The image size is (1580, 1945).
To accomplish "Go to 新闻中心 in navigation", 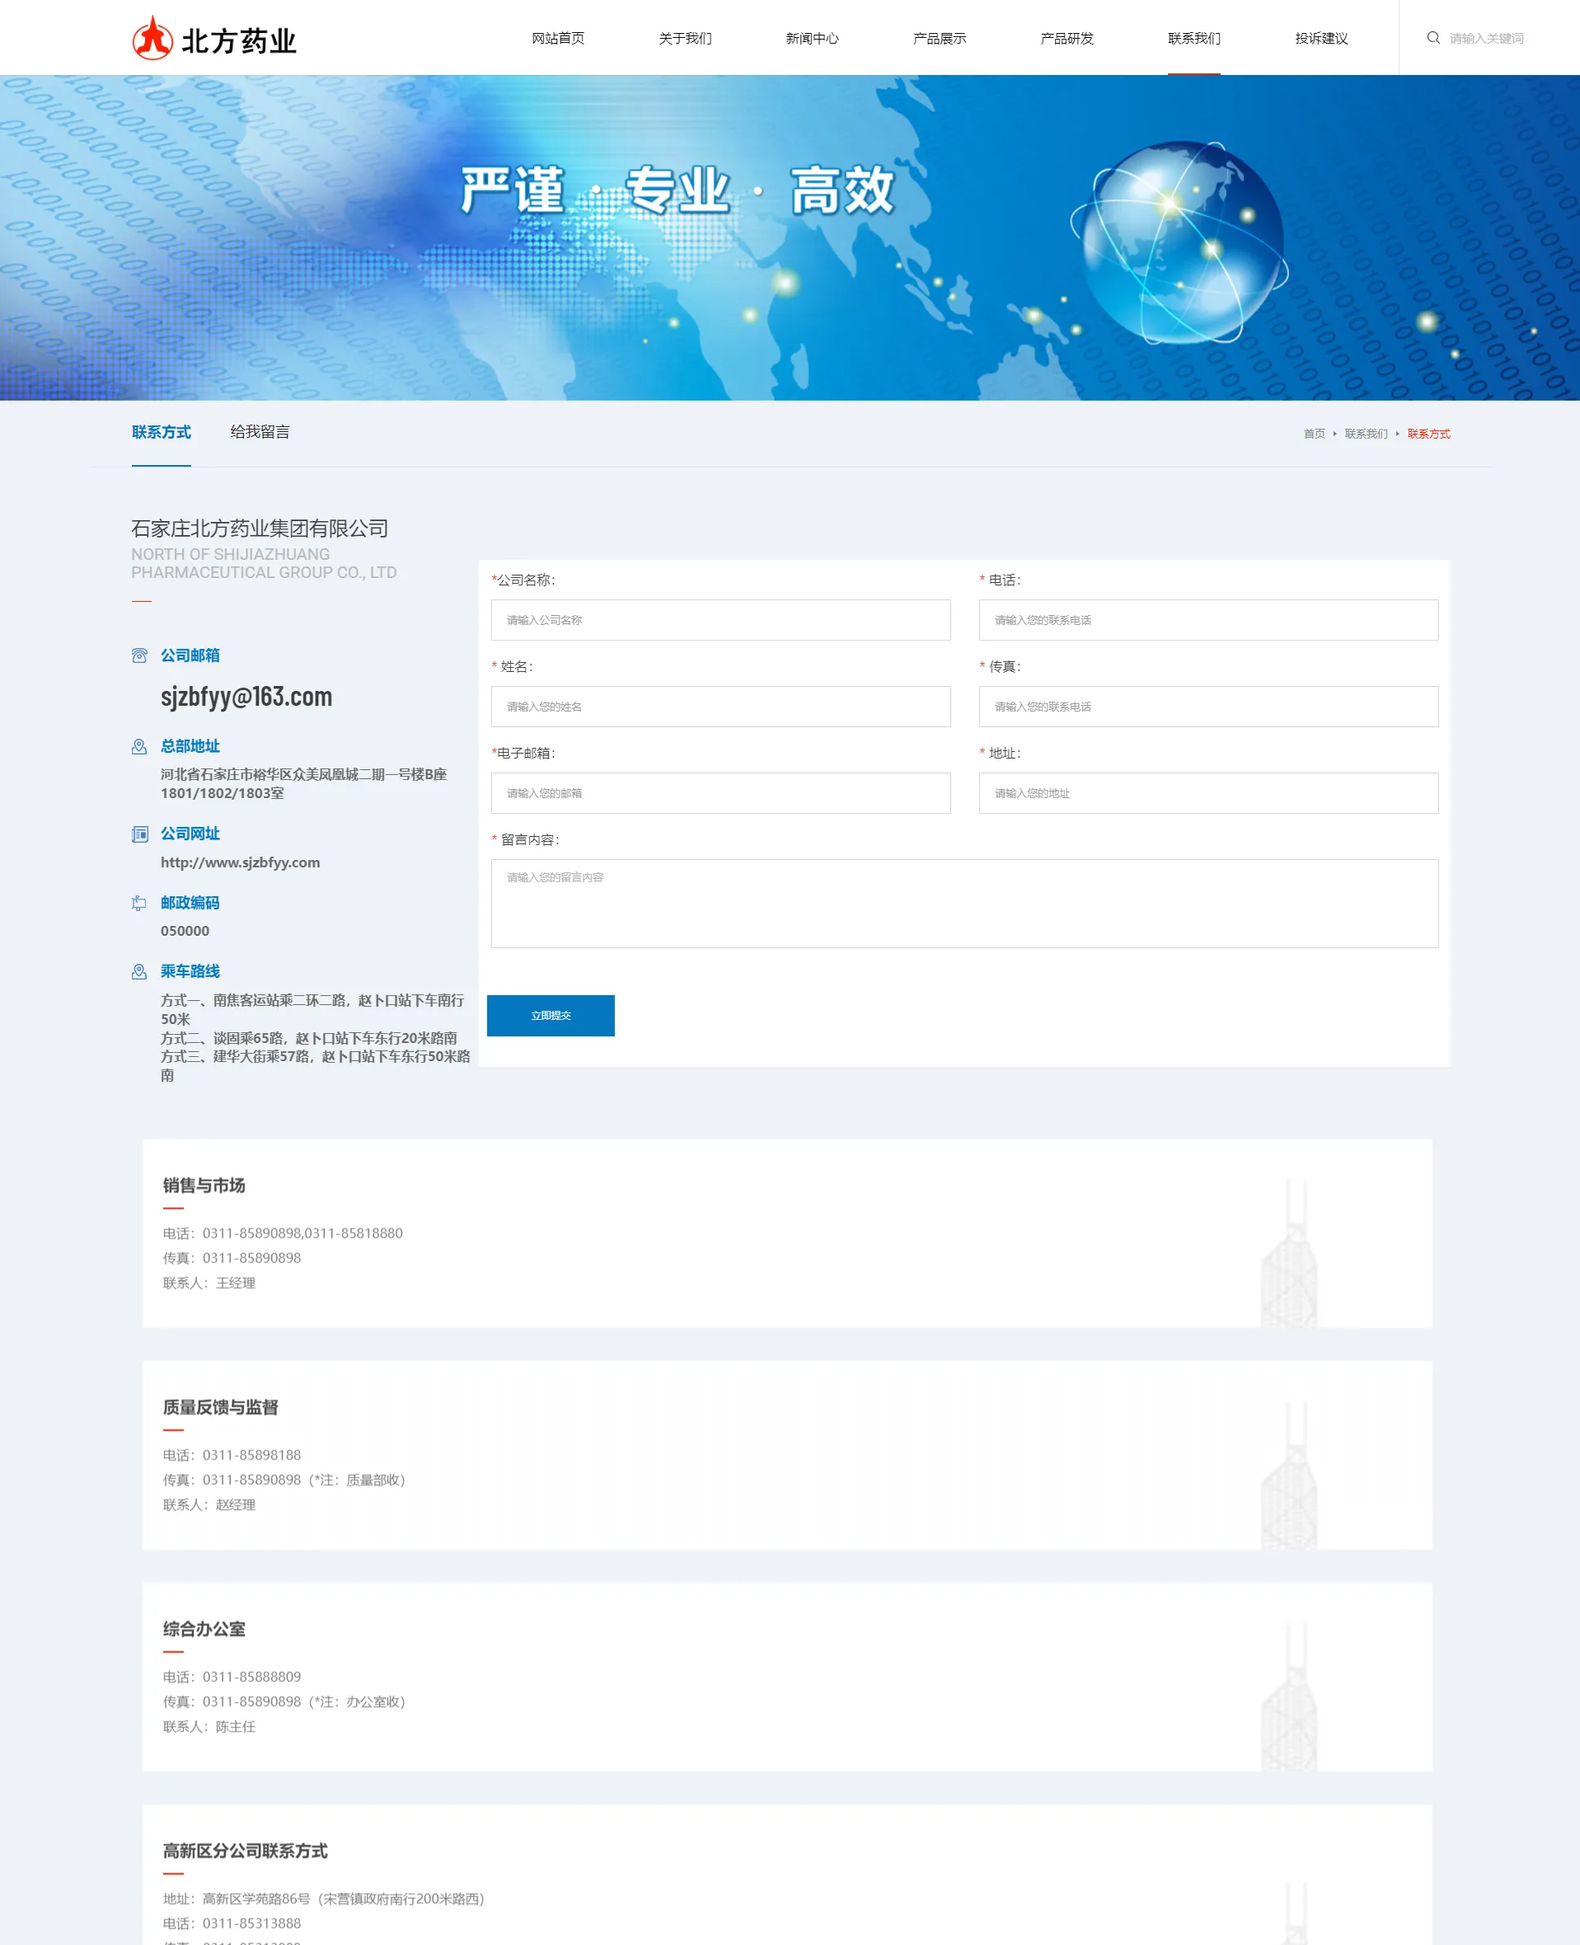I will (813, 38).
